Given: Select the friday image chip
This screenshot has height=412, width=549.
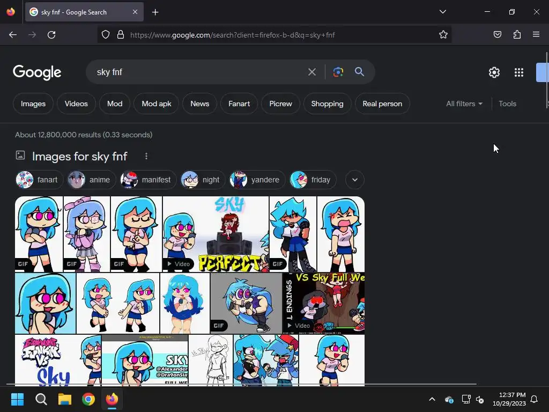Looking at the screenshot, I should 313,180.
